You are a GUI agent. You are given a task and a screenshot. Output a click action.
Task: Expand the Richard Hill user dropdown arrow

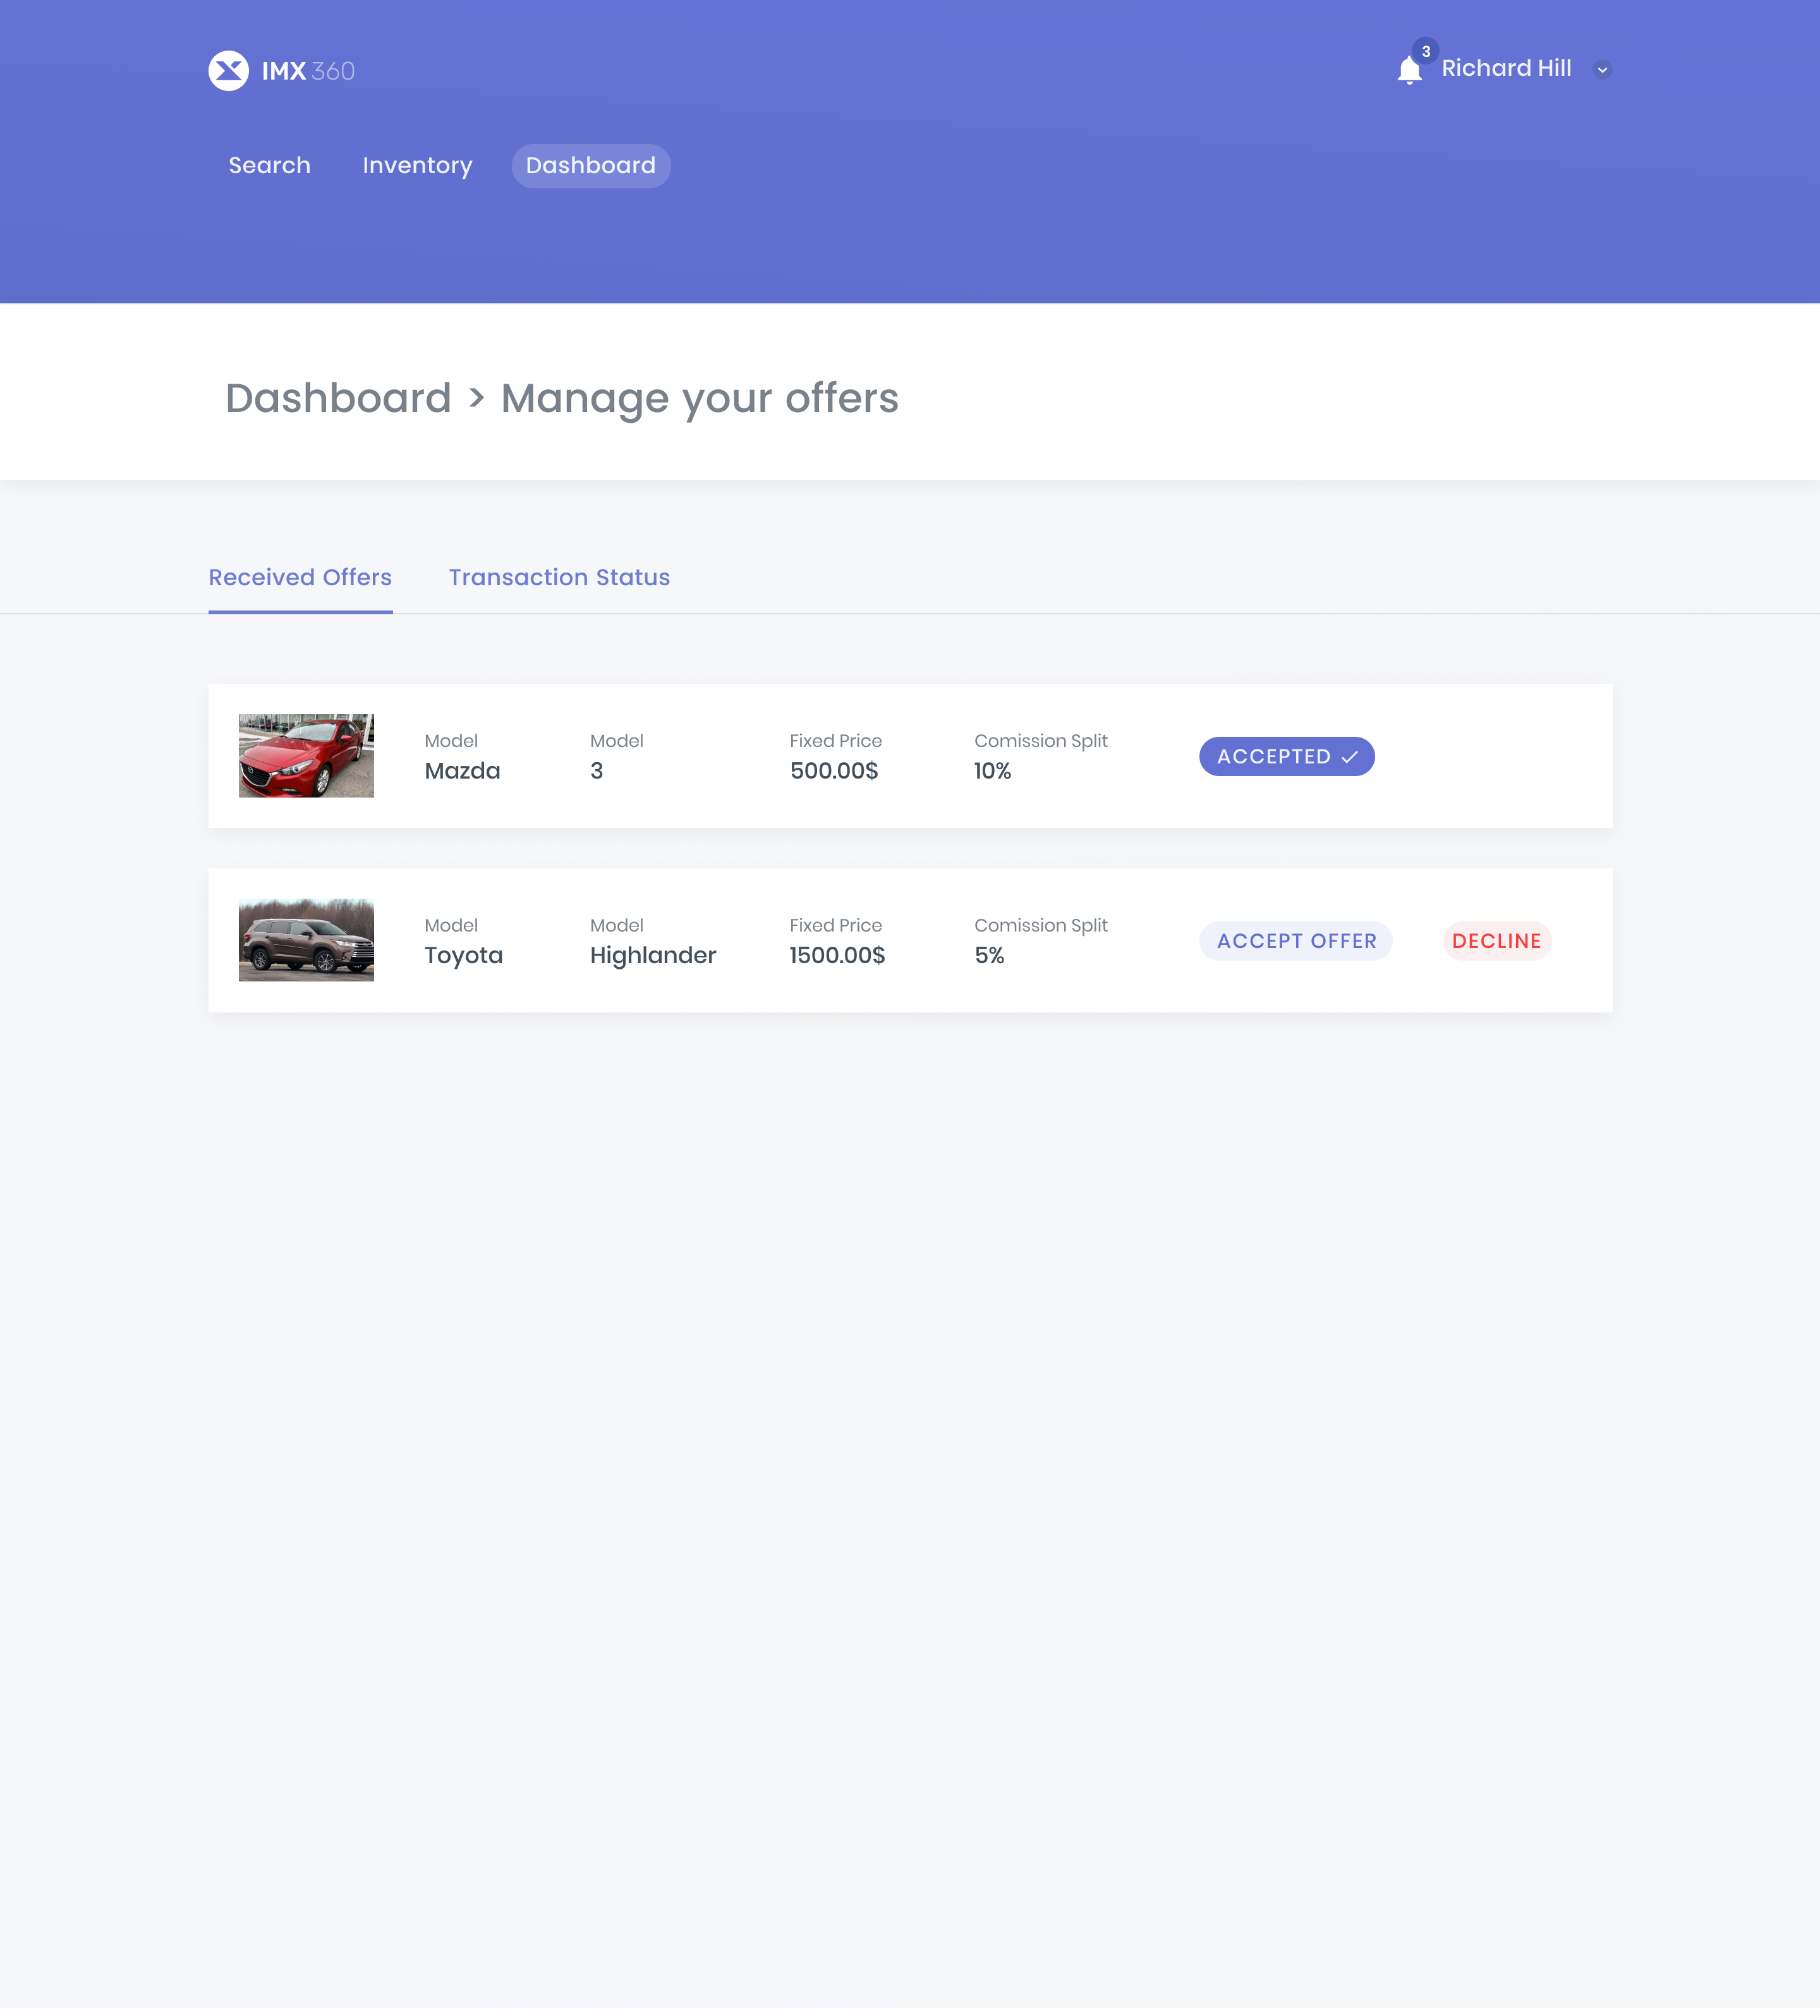coord(1602,70)
